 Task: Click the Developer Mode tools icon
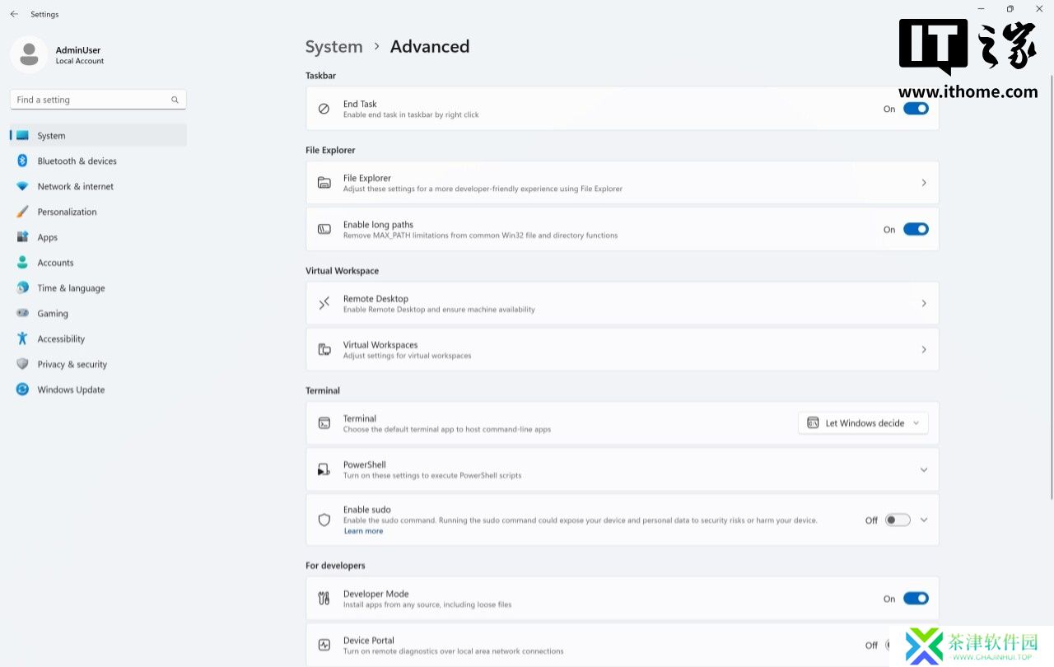[x=324, y=599]
